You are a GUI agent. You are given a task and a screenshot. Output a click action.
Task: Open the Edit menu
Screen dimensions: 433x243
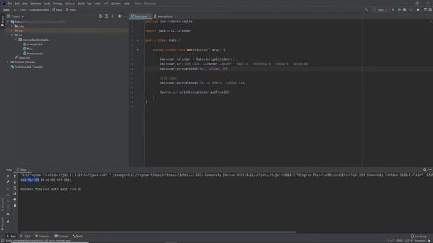click(17, 3)
